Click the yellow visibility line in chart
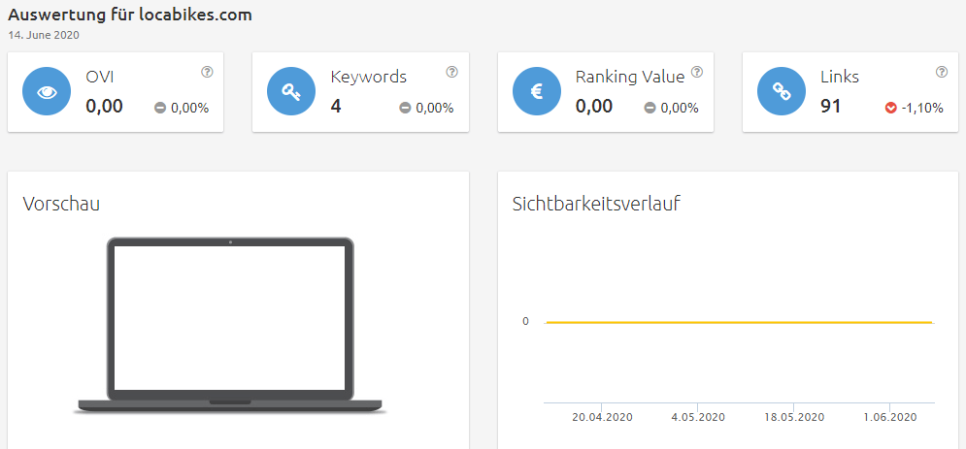 [739, 322]
